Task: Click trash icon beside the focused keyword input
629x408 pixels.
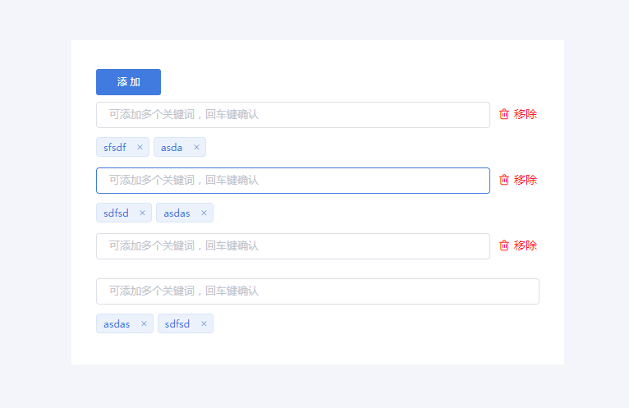Action: pyautogui.click(x=504, y=180)
